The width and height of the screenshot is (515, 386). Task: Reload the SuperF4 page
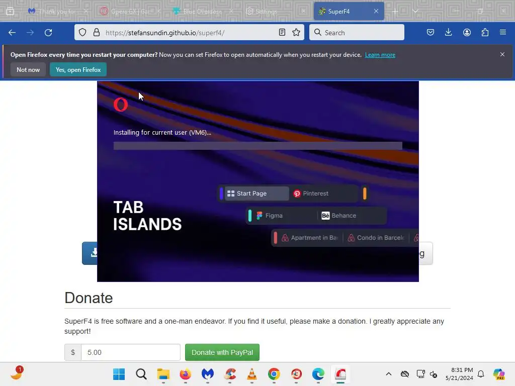[x=48, y=33]
